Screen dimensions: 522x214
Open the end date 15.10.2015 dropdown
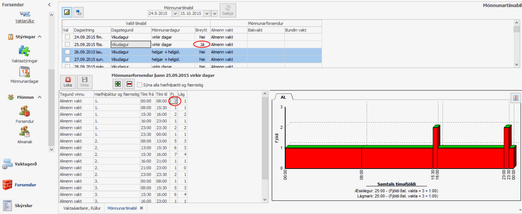click(x=207, y=14)
